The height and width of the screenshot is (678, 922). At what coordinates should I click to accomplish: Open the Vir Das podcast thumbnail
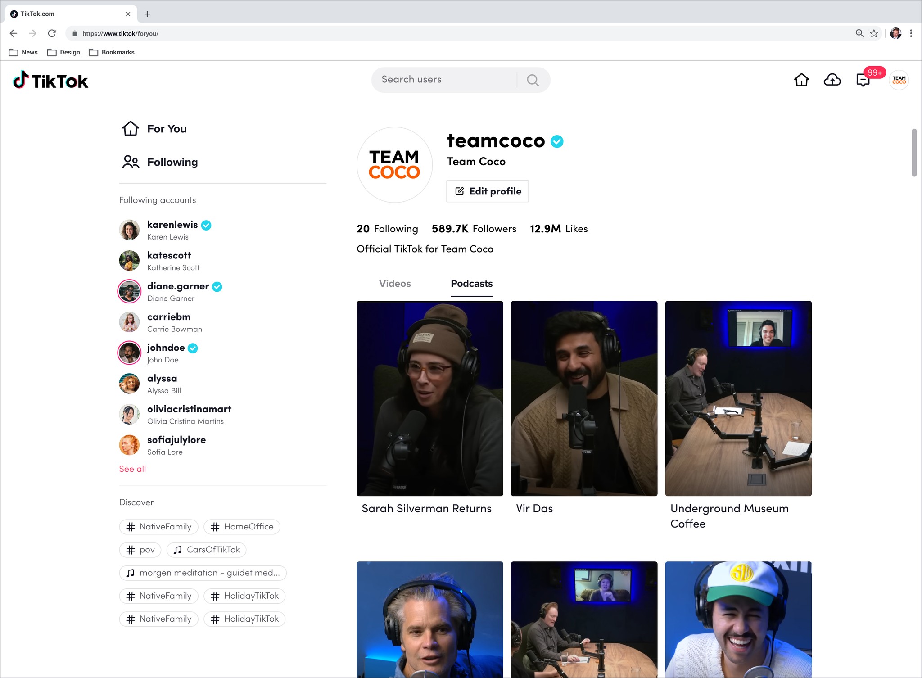[584, 398]
